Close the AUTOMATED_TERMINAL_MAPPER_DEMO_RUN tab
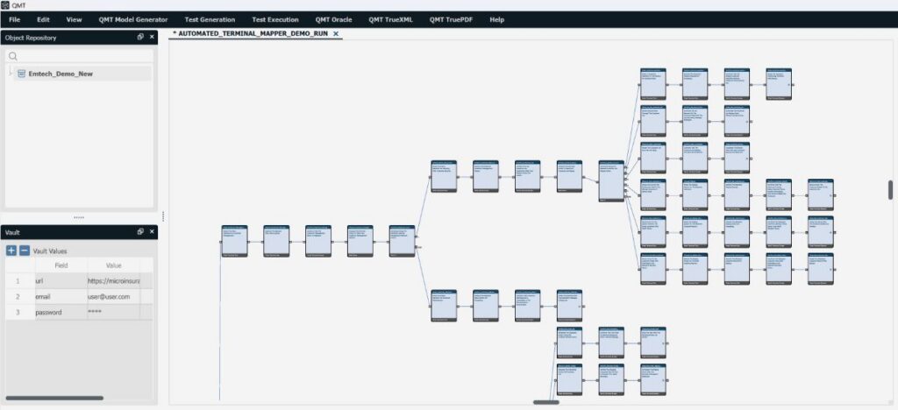This screenshot has height=410, width=898. point(336,34)
